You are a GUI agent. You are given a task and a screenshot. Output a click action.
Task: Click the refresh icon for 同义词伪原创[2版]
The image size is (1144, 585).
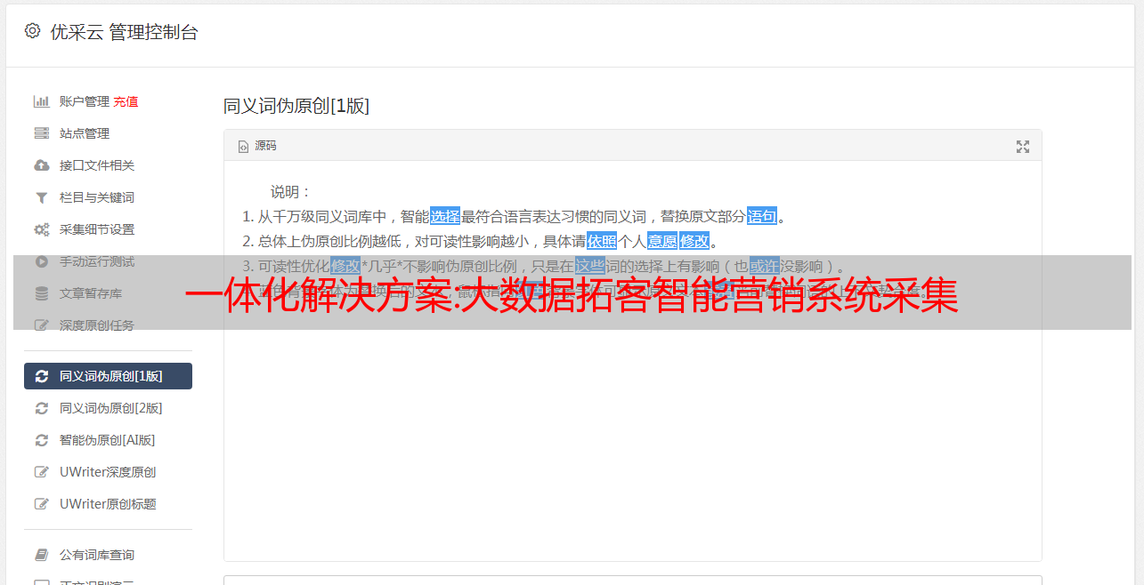(x=41, y=408)
